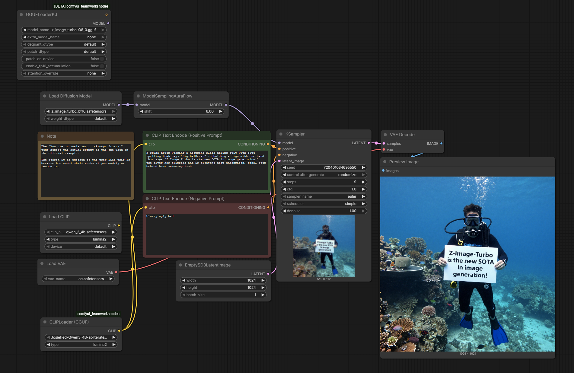Collapse the Negative Prompt CLIP Text Encode node
This screenshot has height=373, width=574.
point(147,199)
